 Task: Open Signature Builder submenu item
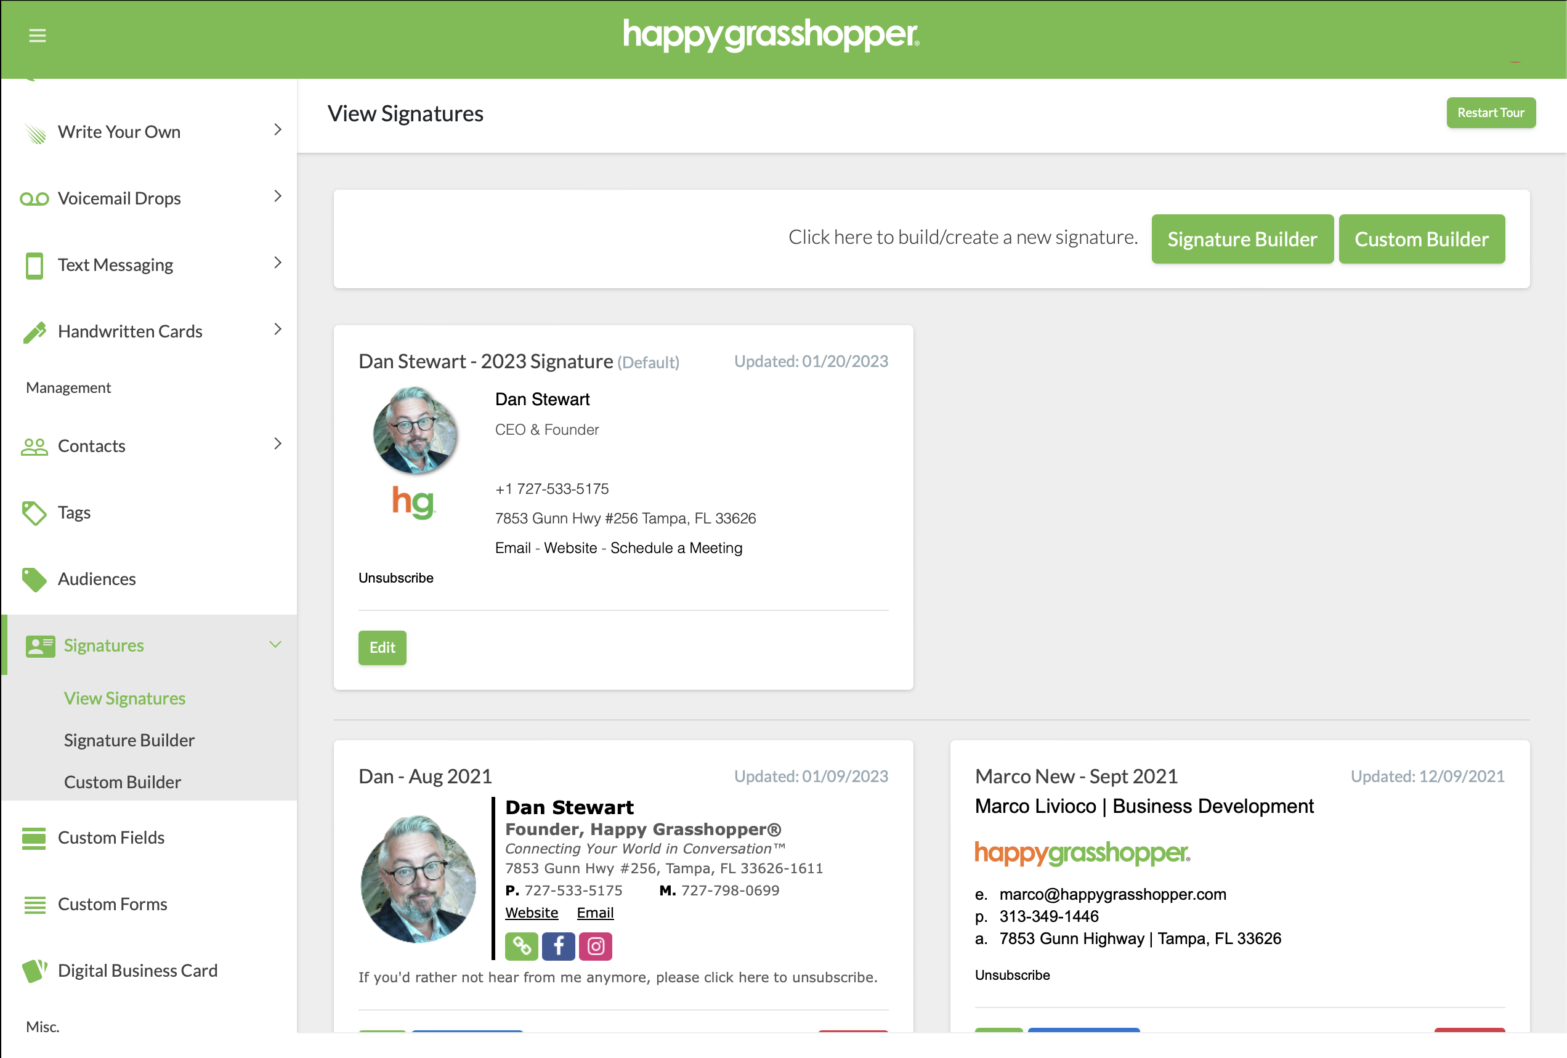point(129,740)
